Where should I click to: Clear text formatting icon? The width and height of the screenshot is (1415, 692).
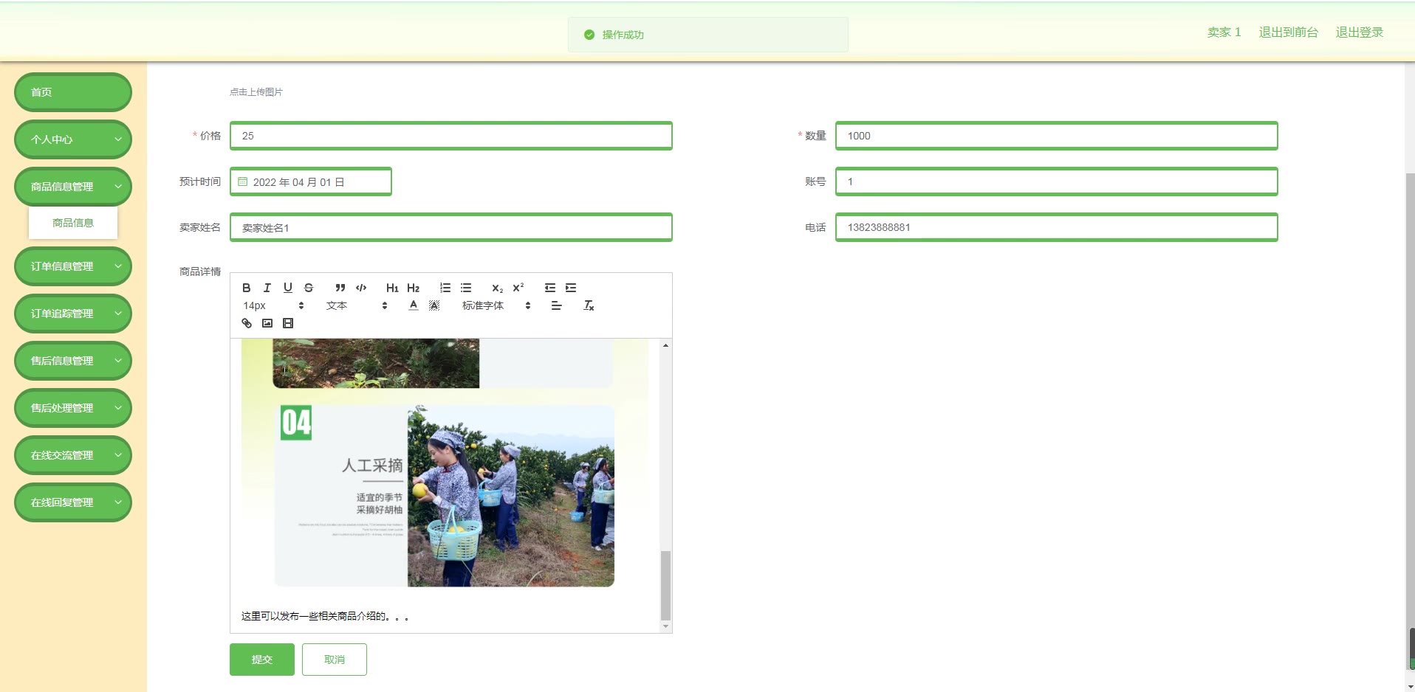click(x=589, y=305)
